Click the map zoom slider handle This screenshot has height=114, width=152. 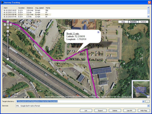[x=8, y=35]
